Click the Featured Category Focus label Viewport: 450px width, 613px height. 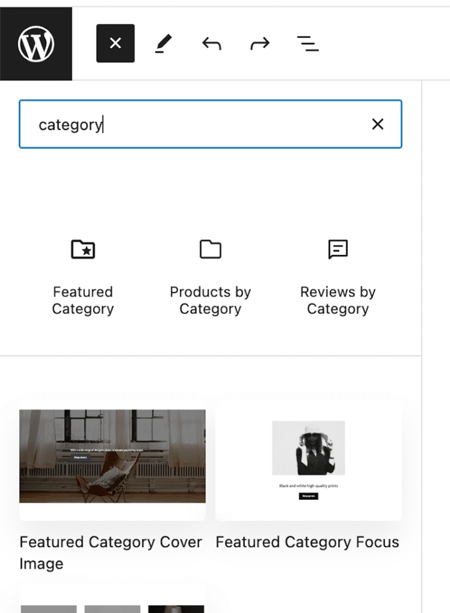point(308,542)
